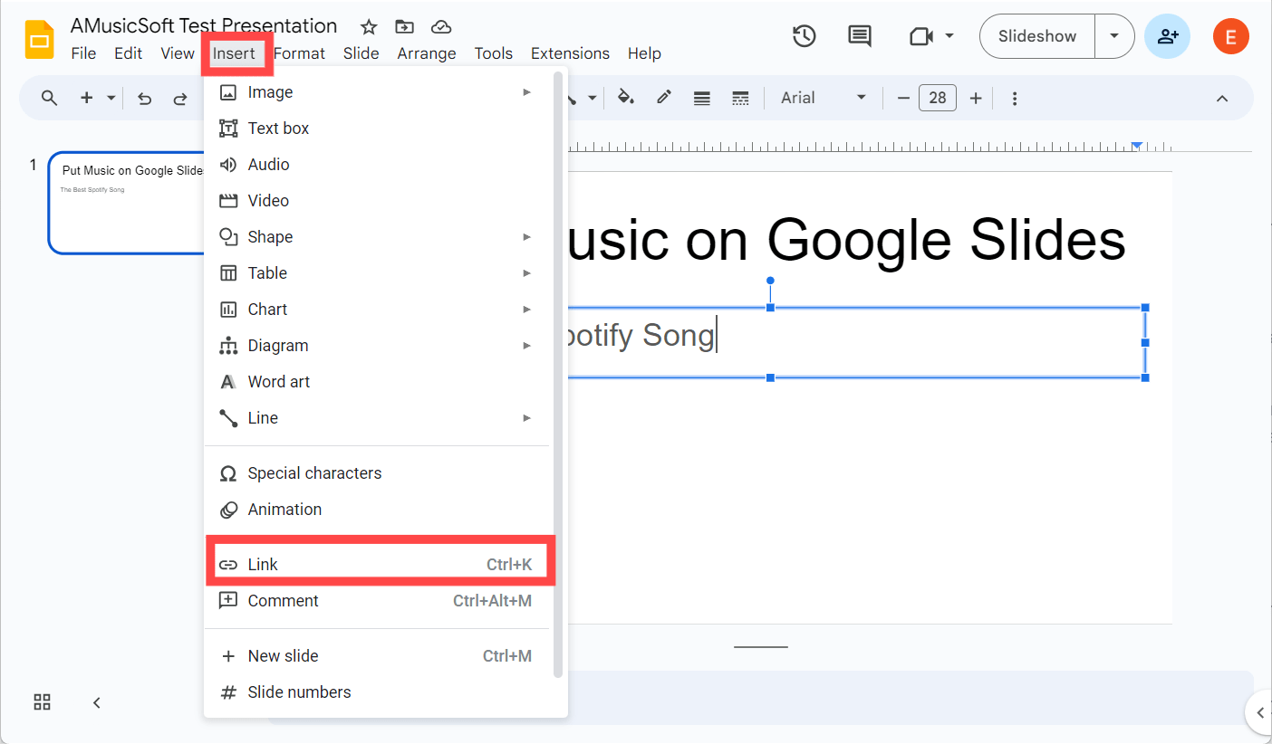Start a video call with camera icon
Screen dimensions: 1272x744
(x=921, y=36)
